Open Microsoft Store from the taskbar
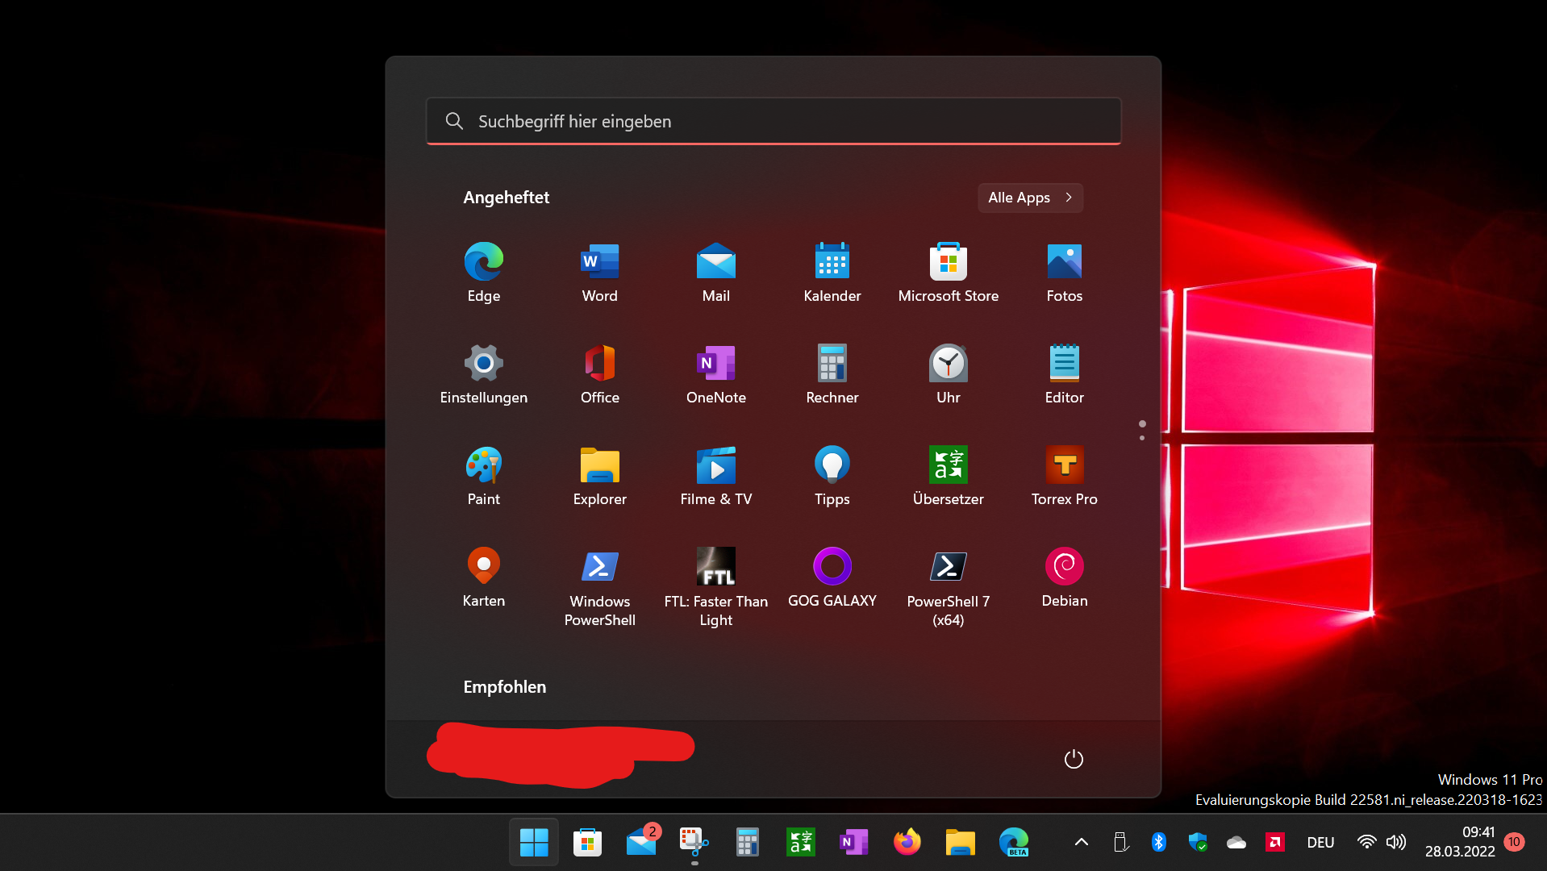The width and height of the screenshot is (1547, 871). [x=587, y=842]
